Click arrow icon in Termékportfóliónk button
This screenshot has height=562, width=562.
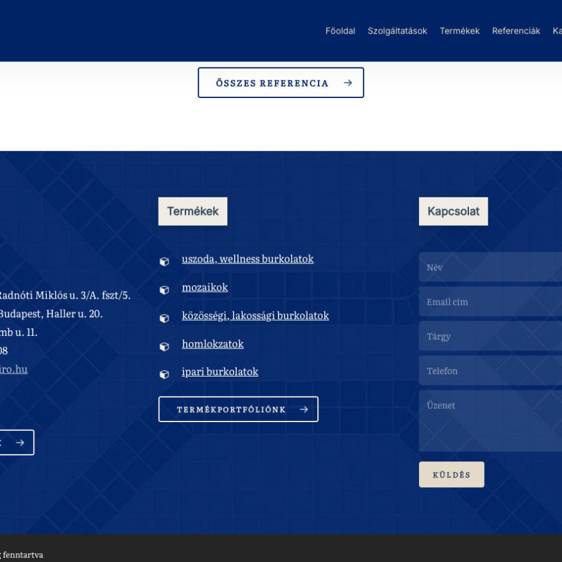coord(303,410)
